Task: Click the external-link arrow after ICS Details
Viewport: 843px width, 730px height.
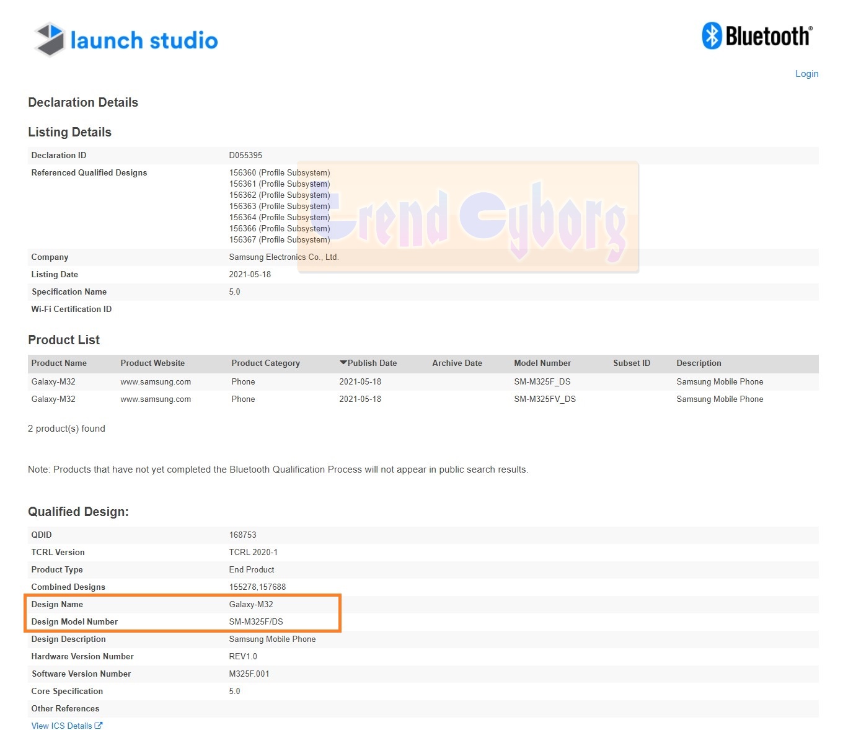Action: 99,725
